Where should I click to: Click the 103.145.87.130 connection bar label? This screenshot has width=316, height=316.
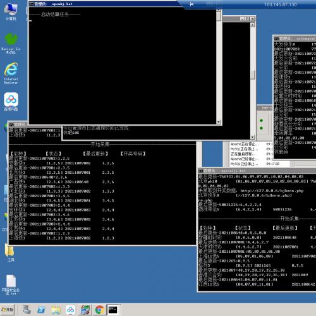(x=281, y=4)
